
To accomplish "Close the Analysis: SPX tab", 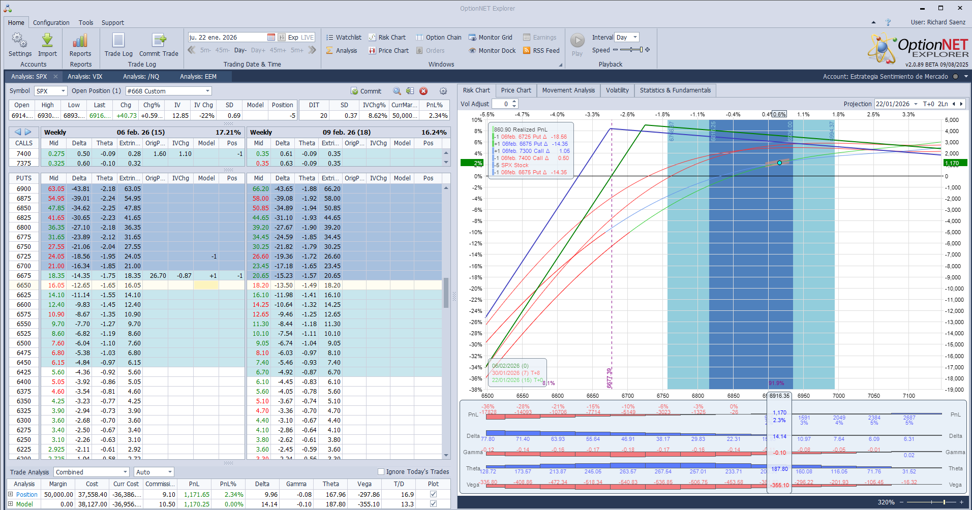I will point(55,77).
